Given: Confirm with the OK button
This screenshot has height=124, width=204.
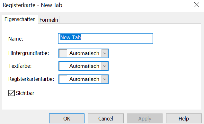Looking at the screenshot, I should click(67, 119).
